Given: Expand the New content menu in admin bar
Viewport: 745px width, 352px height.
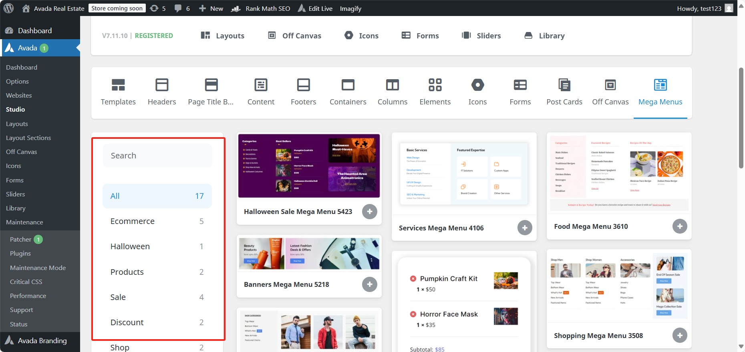Looking at the screenshot, I should pos(211,8).
